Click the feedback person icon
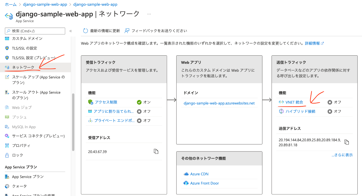 coord(127,31)
